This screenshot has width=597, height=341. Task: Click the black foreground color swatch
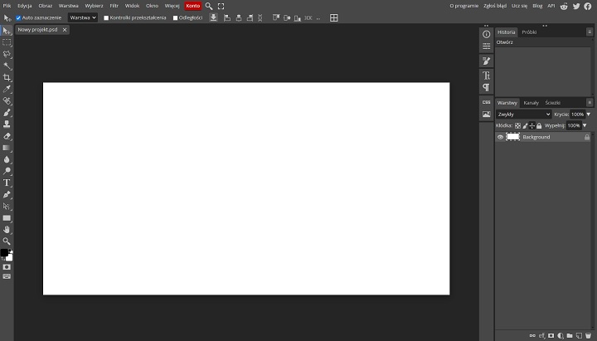tap(4, 252)
